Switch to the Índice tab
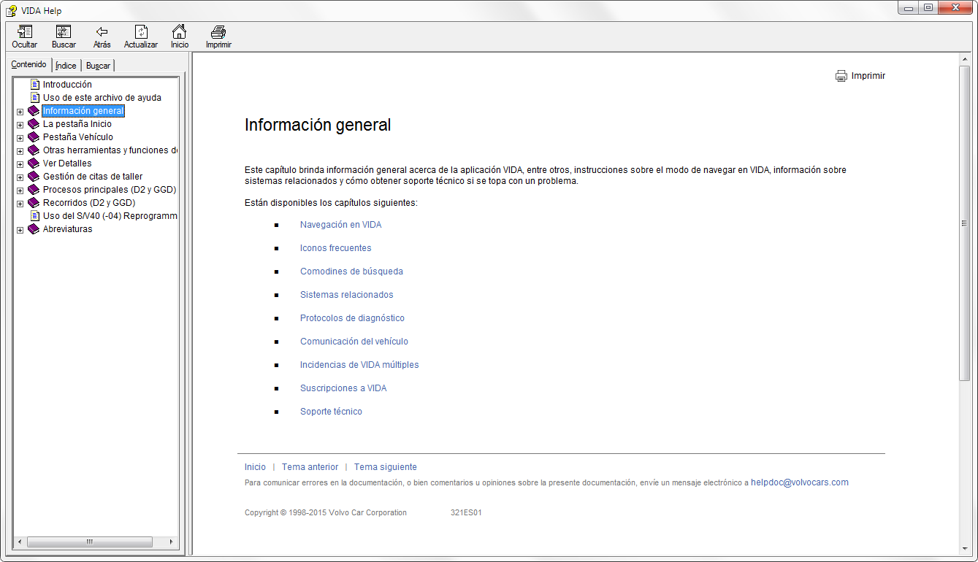The width and height of the screenshot is (978, 562). coord(66,66)
